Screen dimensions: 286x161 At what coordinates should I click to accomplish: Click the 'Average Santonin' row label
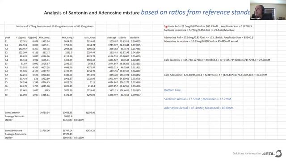click(14, 116)
